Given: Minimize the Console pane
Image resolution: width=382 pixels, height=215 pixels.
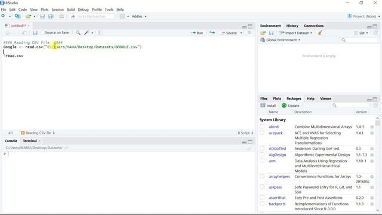Looking at the screenshot, I should click(244, 142).
